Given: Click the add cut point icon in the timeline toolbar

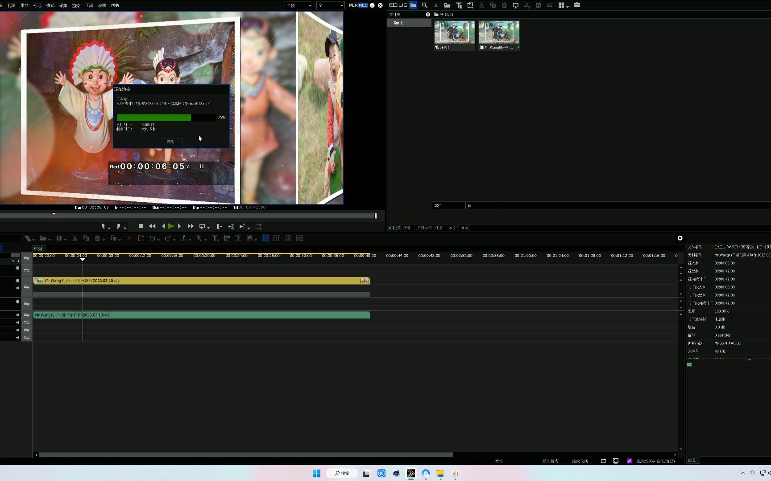Looking at the screenshot, I should 184,238.
